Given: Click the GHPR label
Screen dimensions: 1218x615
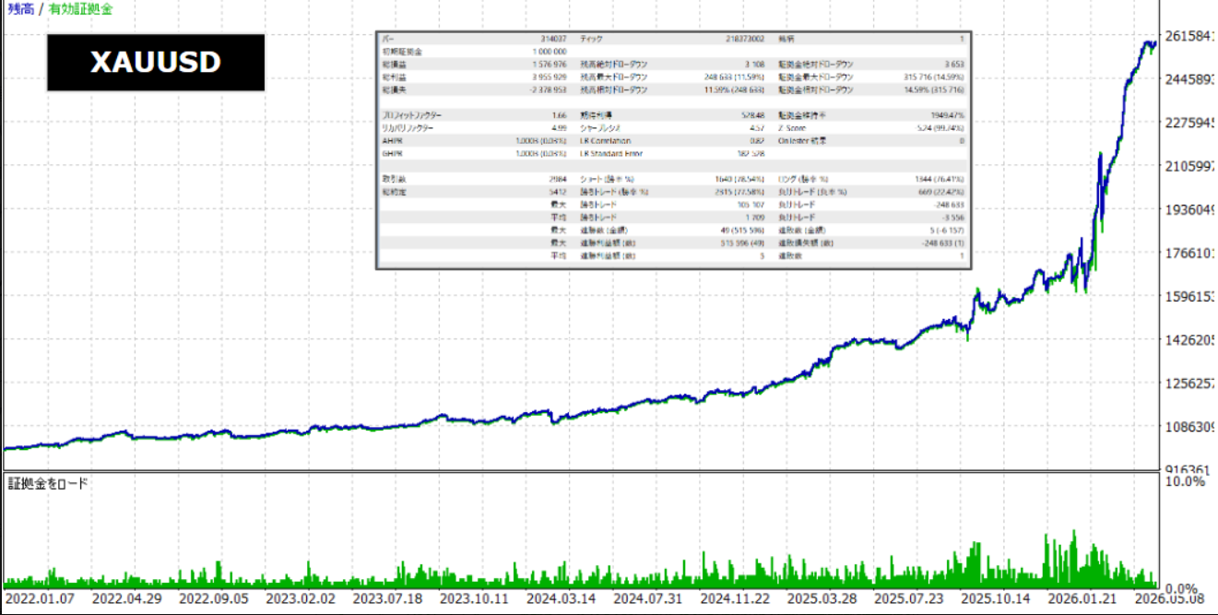Looking at the screenshot, I should coord(391,153).
